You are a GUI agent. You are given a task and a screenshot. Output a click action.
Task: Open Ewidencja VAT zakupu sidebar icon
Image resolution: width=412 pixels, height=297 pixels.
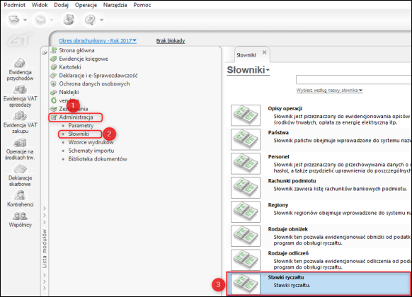coord(20,122)
